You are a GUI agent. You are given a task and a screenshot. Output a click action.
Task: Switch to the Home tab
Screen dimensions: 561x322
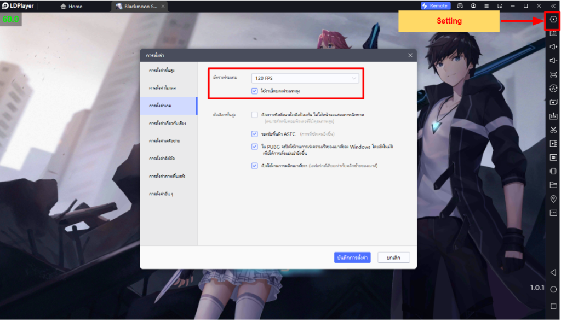point(71,7)
